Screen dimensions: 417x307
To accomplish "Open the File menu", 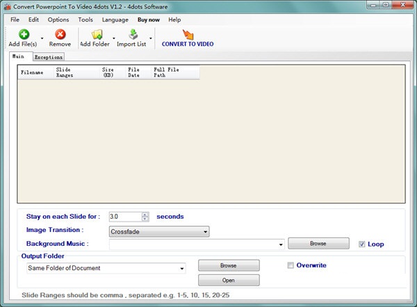I will coord(15,19).
